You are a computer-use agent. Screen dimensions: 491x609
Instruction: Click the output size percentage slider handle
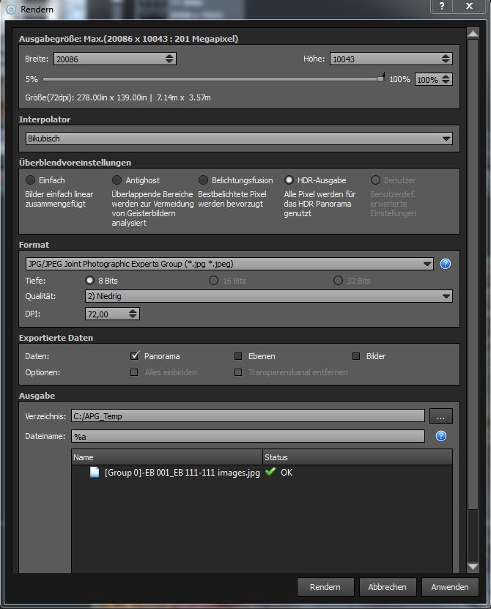380,78
